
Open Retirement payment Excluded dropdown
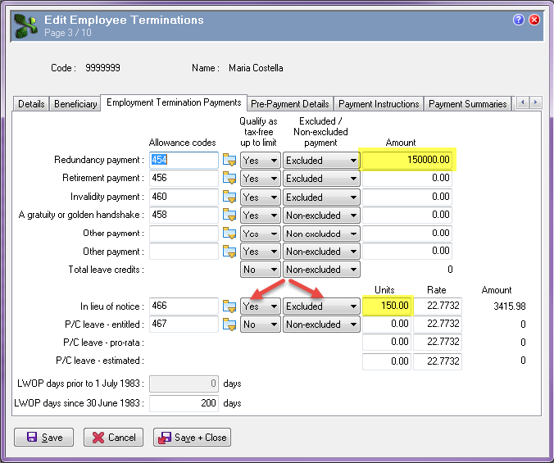[321, 179]
